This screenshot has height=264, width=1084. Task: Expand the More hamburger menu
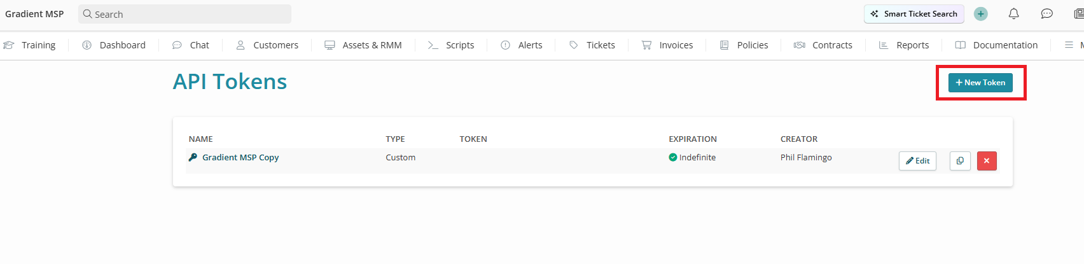click(x=1070, y=45)
